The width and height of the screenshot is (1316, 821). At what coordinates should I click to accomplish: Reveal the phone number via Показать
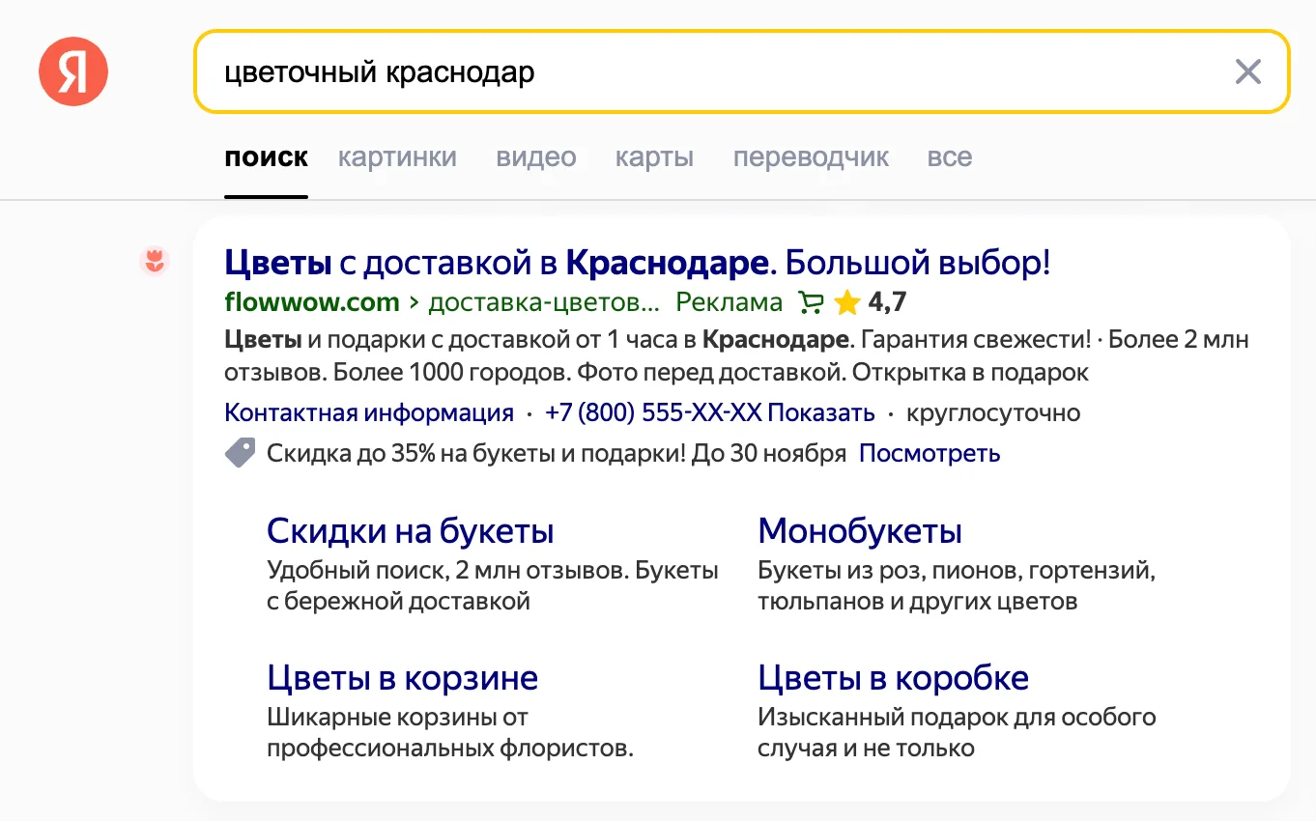[x=820, y=413]
